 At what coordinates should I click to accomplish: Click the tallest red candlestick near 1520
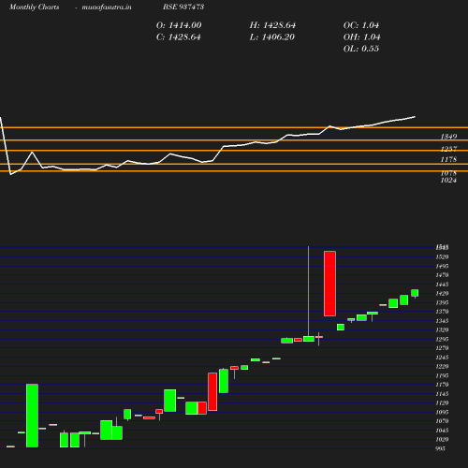point(329,284)
